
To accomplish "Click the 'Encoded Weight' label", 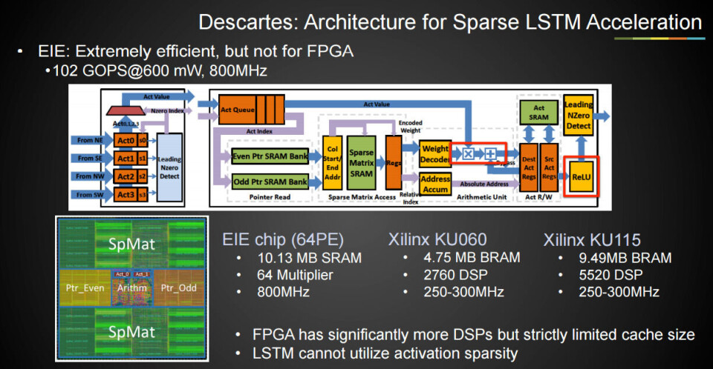I will [x=410, y=127].
